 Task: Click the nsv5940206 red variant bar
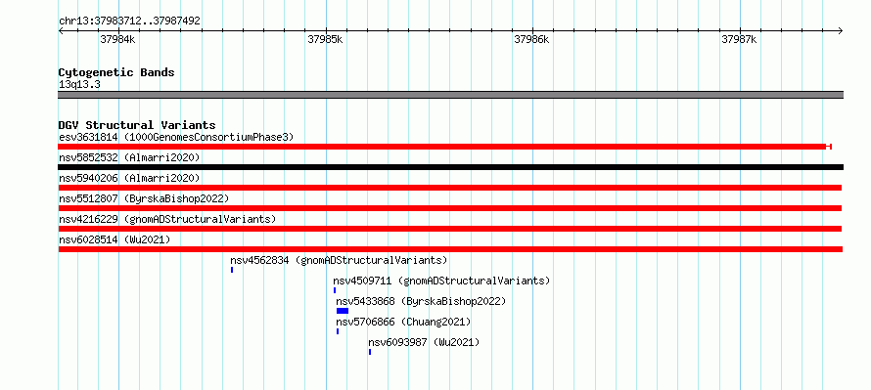click(x=450, y=188)
